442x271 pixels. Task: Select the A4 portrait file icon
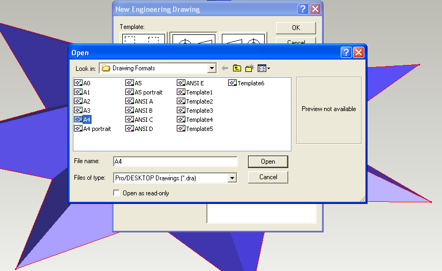tap(78, 128)
